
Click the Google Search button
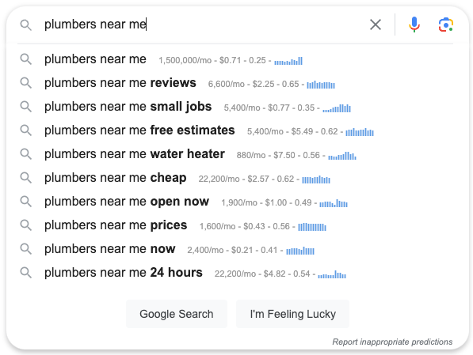point(177,314)
